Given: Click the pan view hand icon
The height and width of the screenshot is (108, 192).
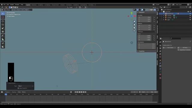Looking at the screenshot, I should pos(134,25).
